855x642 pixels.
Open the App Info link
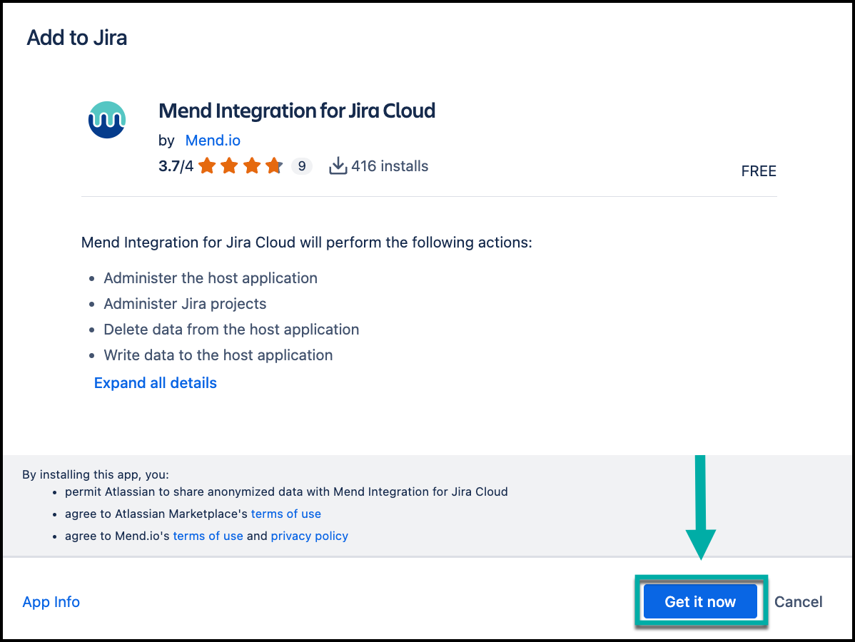pos(51,602)
